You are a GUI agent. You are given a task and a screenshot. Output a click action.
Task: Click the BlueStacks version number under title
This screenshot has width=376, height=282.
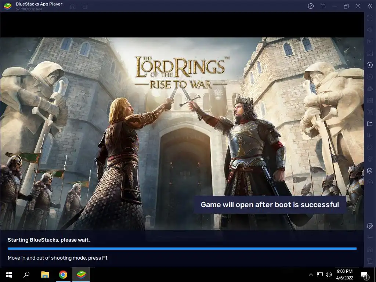(x=29, y=9)
